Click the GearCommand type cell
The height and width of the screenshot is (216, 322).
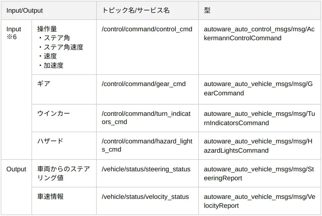(x=260, y=89)
